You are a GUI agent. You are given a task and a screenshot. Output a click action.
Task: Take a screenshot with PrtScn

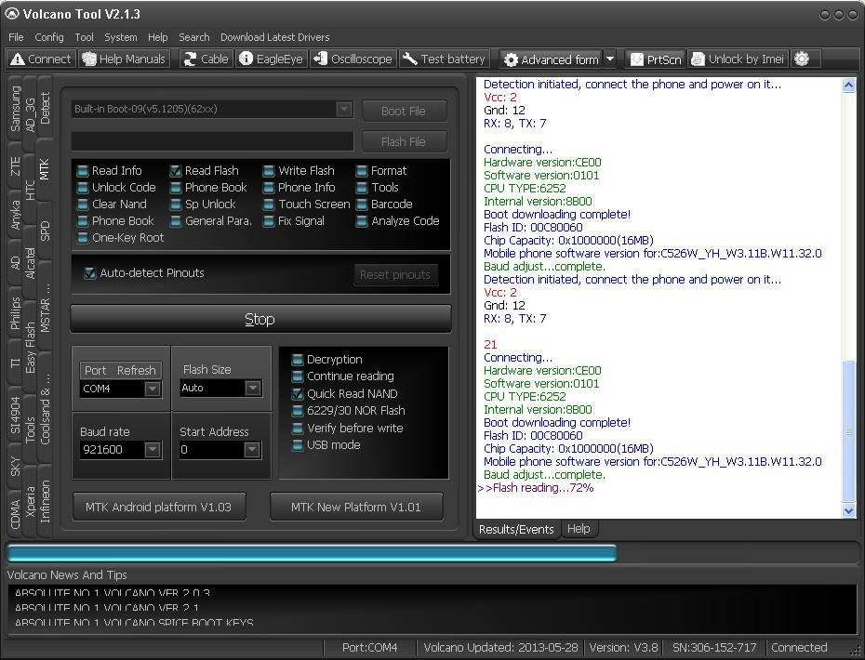(x=656, y=59)
